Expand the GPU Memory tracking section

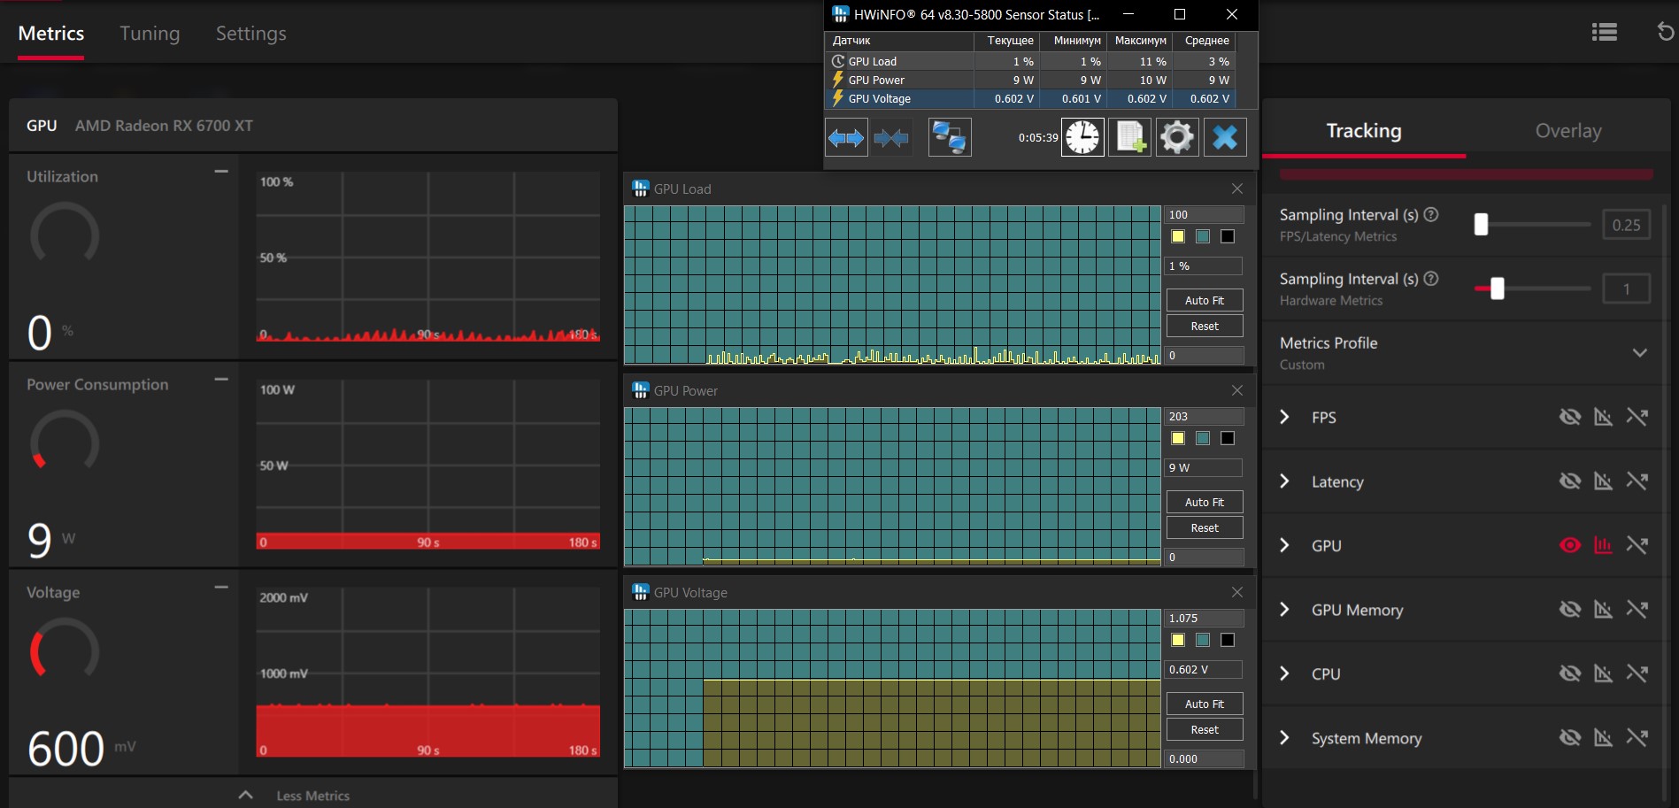(x=1285, y=609)
